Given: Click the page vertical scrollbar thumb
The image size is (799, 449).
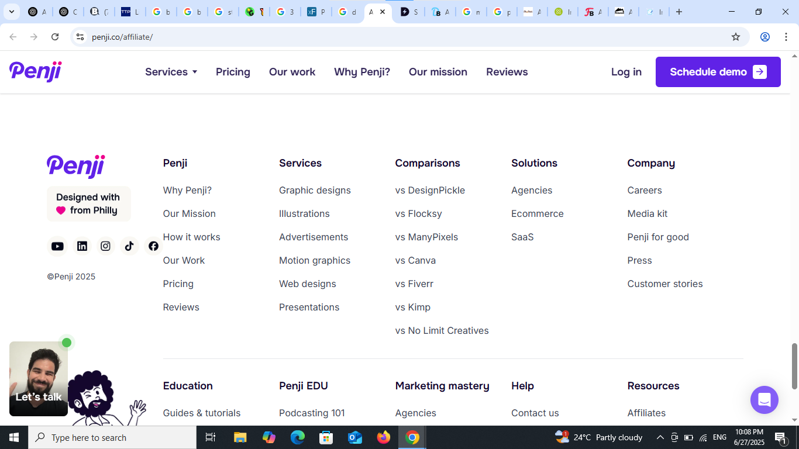Looking at the screenshot, I should tap(794, 366).
